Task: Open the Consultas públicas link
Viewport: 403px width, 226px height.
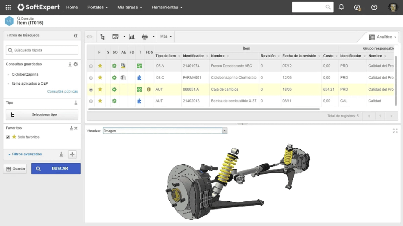Action: point(62,91)
